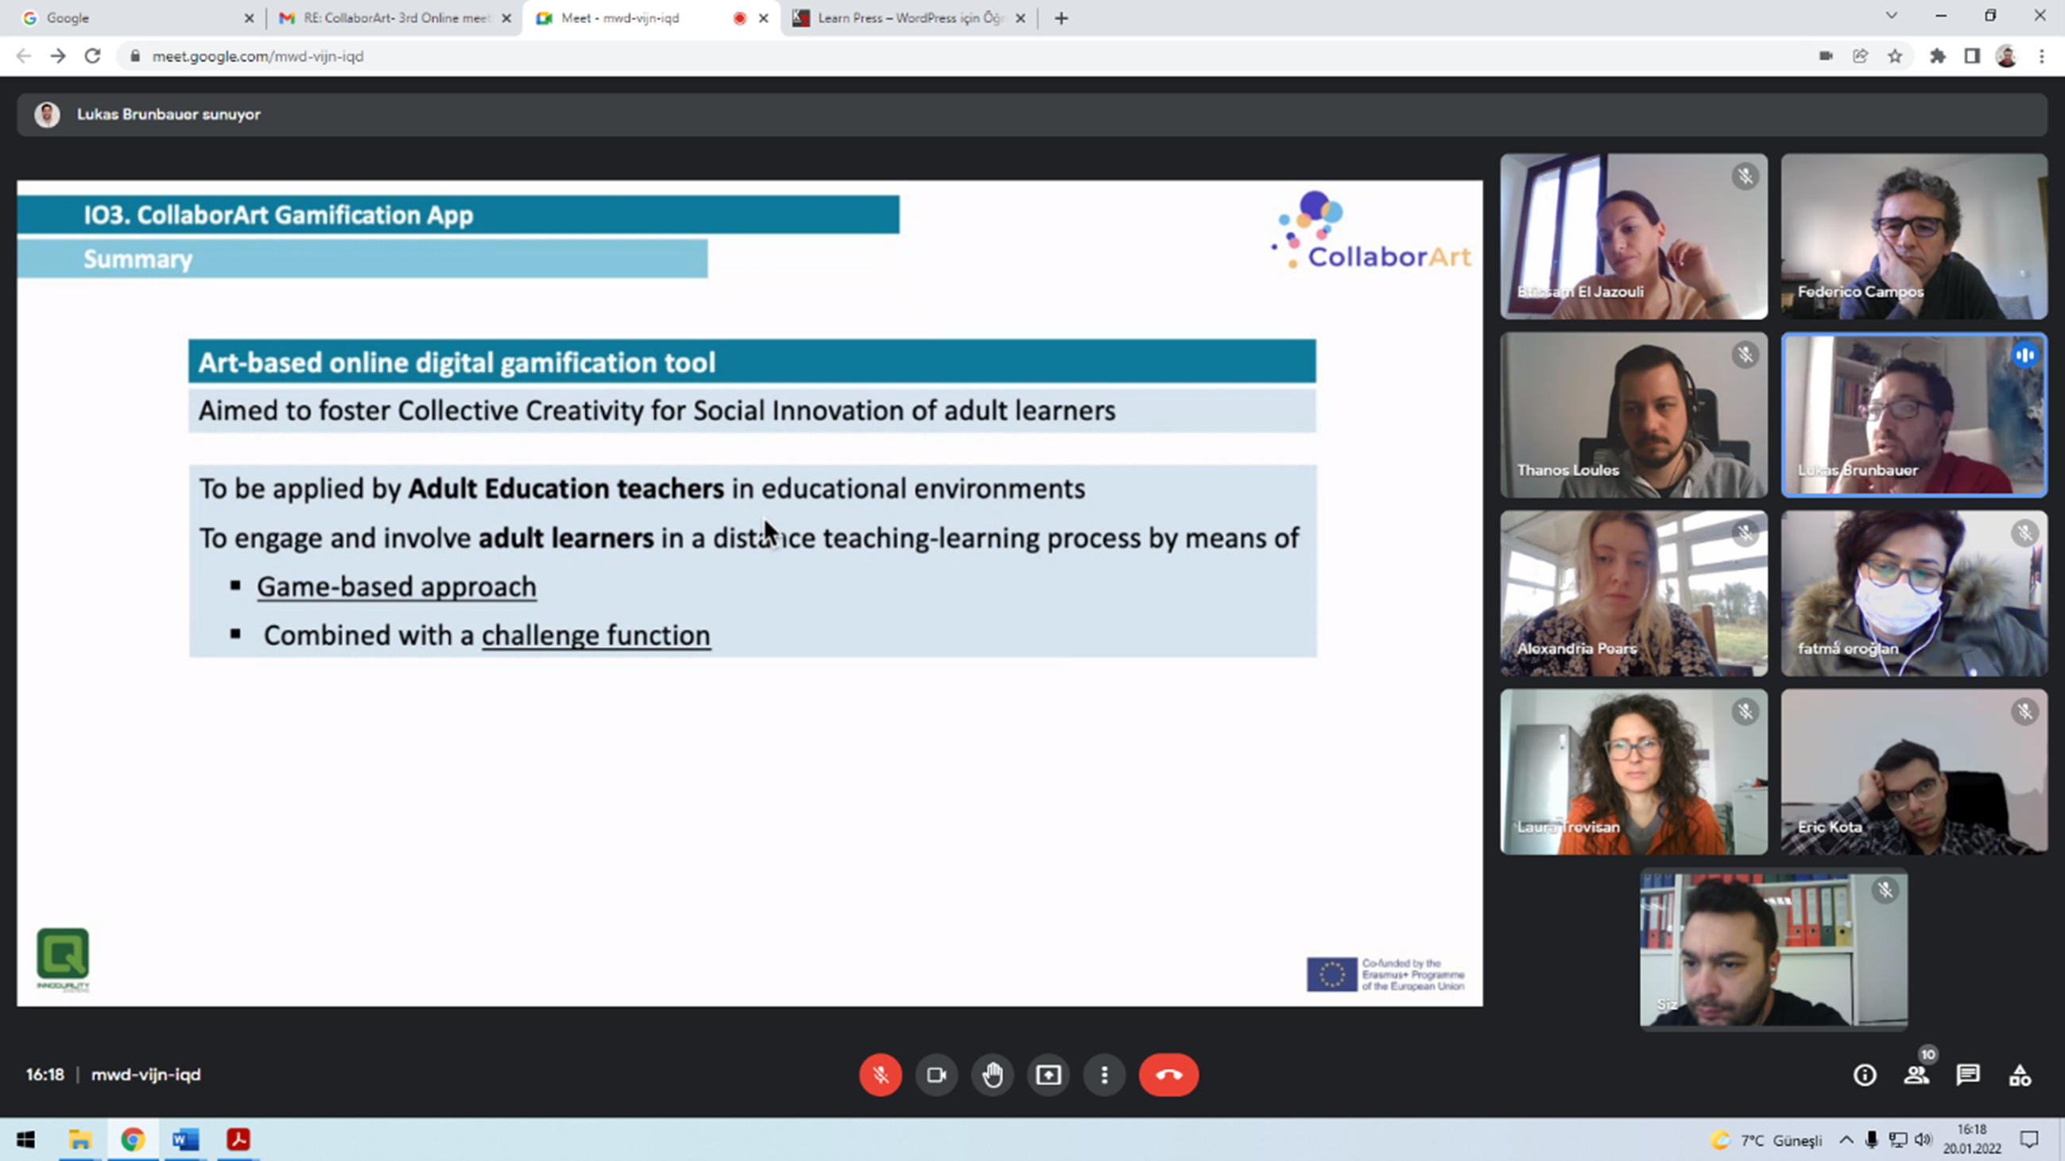Reload the Meet page
Screen dimensions: 2065x1161
[93, 56]
